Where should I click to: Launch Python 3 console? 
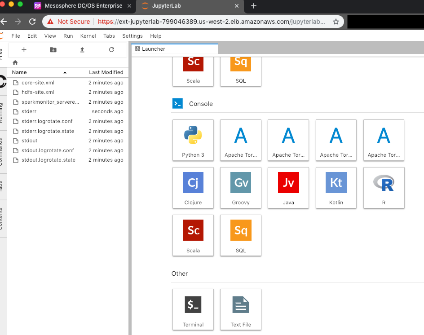193,140
